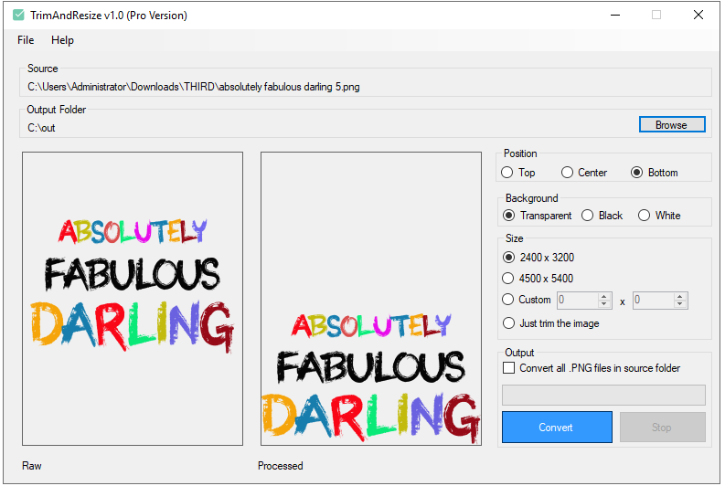
Task: Minimize the TrimAndResize window
Action: 615,15
